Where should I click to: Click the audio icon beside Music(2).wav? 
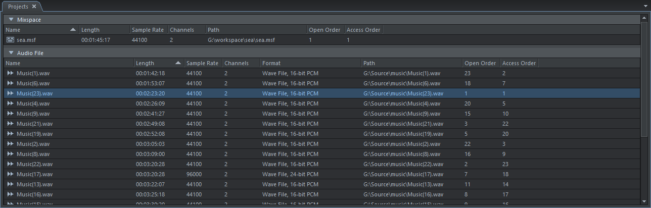(x=10, y=144)
